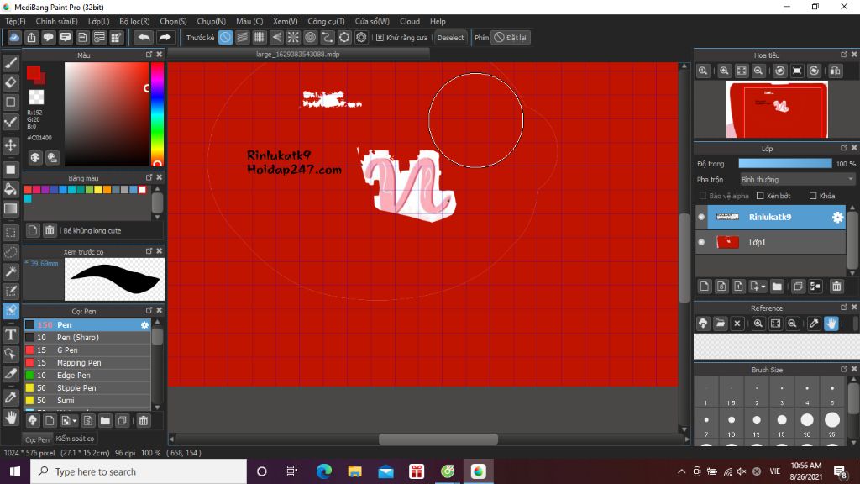Hide the Lớp1 layer
Screen dimensions: 860x484
pyautogui.click(x=701, y=242)
